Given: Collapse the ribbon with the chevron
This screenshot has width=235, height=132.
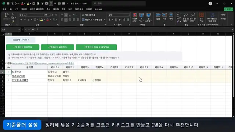Looking at the screenshot, I should (231, 25).
